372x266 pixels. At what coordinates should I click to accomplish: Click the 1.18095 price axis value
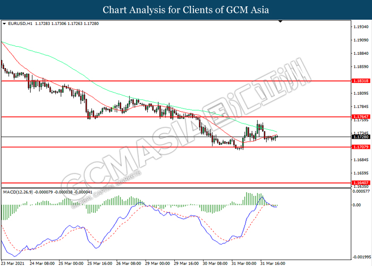click(361, 93)
